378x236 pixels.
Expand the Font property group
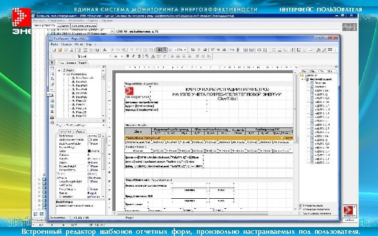[57, 174]
